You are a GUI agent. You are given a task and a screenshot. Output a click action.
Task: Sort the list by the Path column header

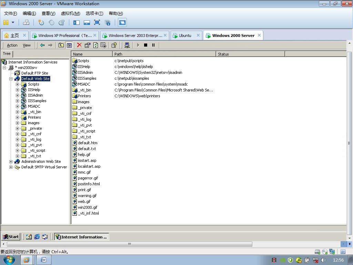point(164,54)
